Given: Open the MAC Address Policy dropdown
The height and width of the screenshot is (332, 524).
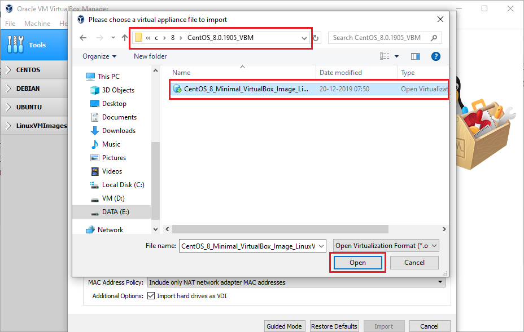Looking at the screenshot, I should coord(296,282).
